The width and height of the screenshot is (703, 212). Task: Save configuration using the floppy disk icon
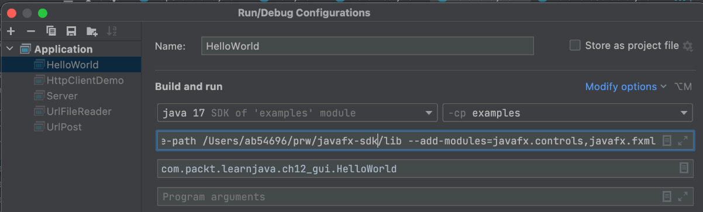point(71,30)
